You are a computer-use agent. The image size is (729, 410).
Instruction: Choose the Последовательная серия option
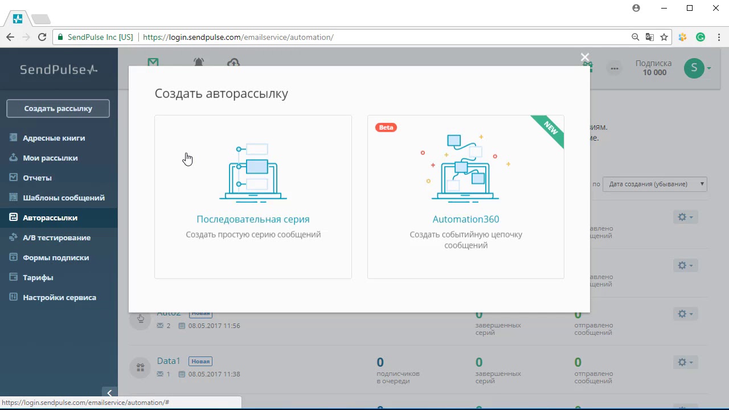tap(253, 197)
